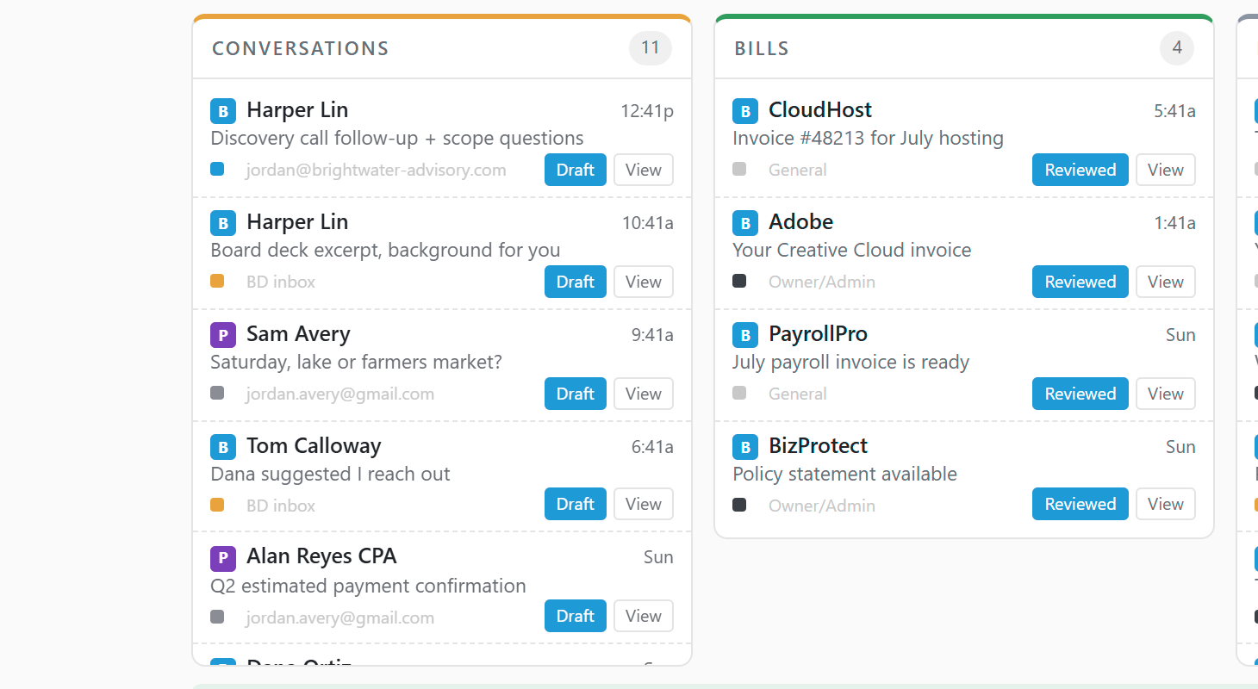
Task: Open Draft for Sam Avery's Saturday email
Action: pos(576,394)
